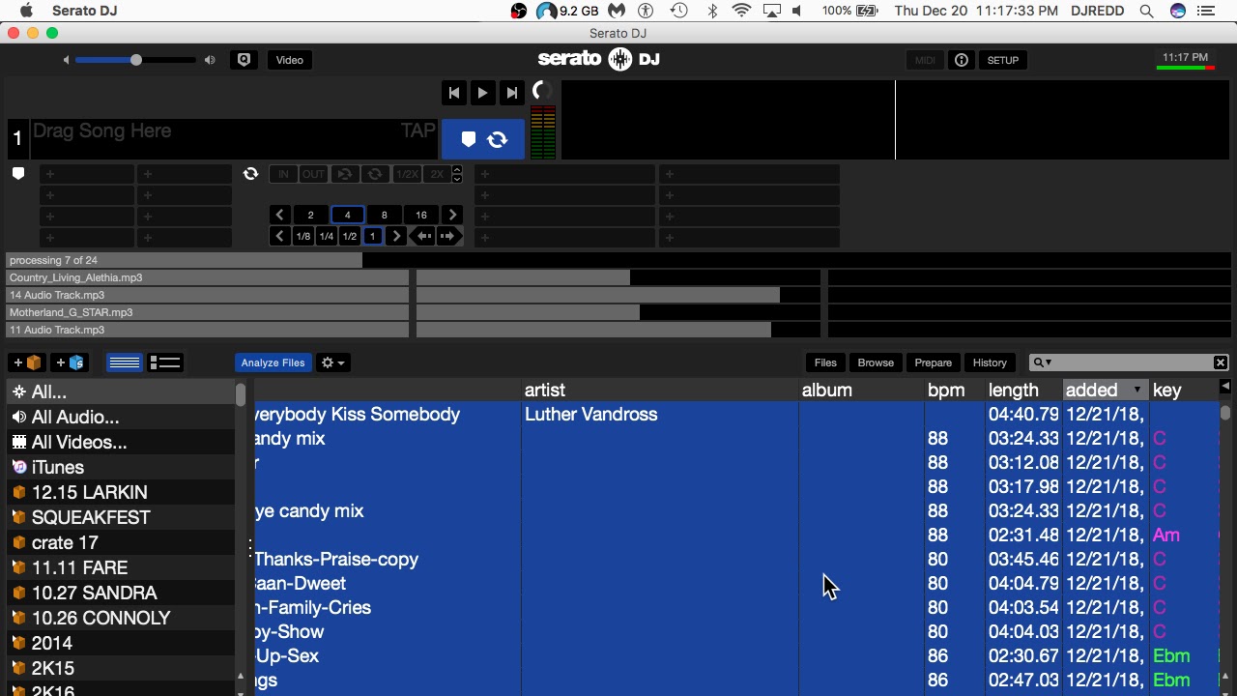This screenshot has height=696, width=1237.
Task: Skip to the next track
Action: pos(512,93)
